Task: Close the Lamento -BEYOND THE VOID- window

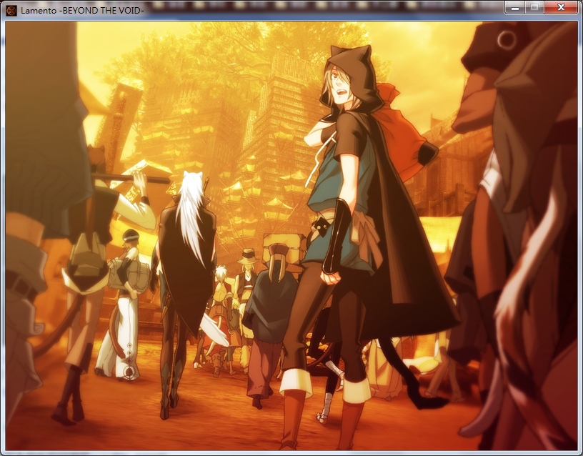Action: (561, 7)
